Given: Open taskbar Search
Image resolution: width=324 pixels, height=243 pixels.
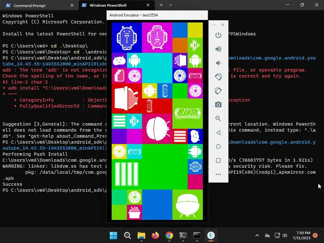Looking at the screenshot, I should click(128, 235).
